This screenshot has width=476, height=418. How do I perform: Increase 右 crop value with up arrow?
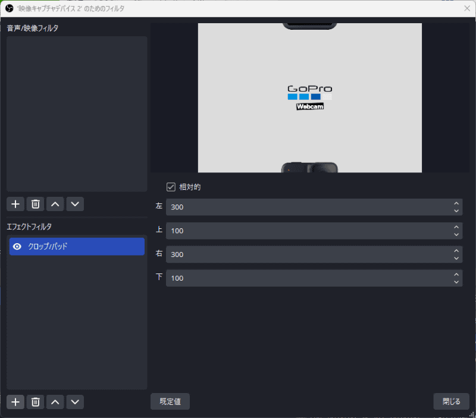pyautogui.click(x=456, y=250)
